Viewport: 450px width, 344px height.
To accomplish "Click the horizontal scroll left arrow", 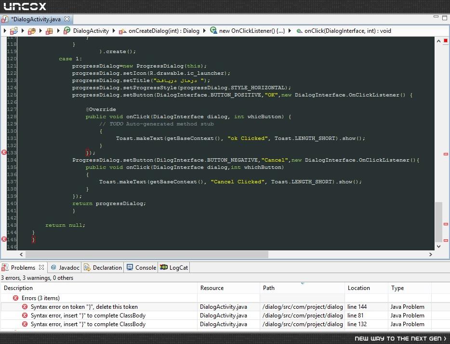I will click(x=21, y=254).
